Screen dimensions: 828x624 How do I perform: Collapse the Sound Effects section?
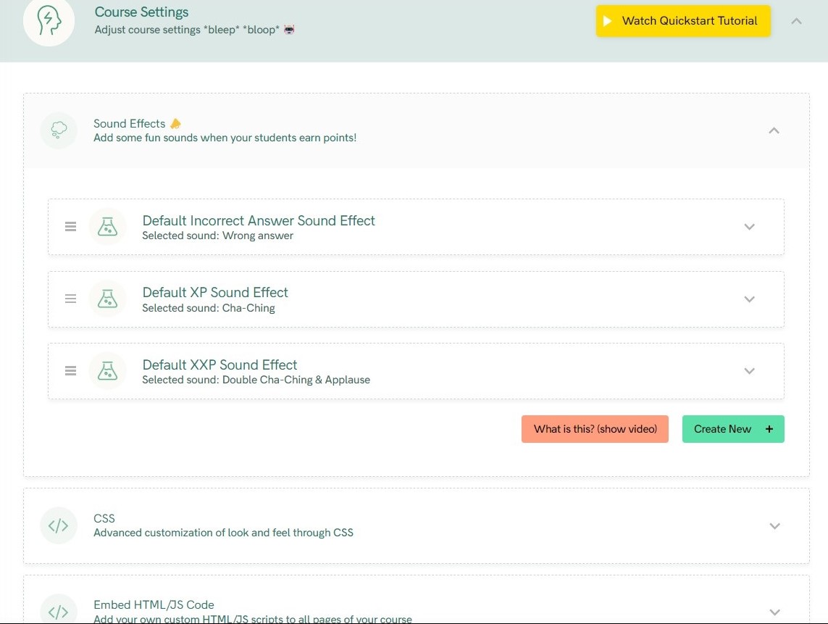pyautogui.click(x=774, y=130)
